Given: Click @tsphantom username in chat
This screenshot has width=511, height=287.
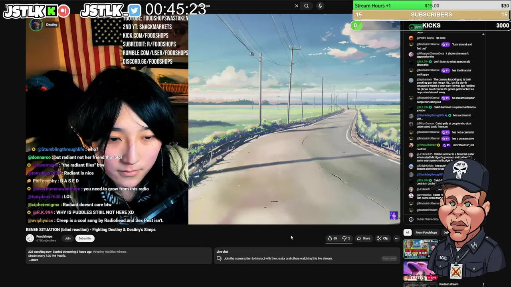Looking at the screenshot, I should (x=424, y=79).
